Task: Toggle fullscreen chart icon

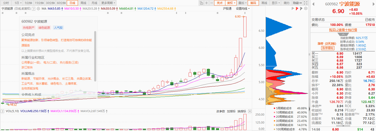Action: (306, 3)
